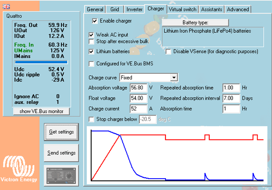Click the Idc value -29 A

coord(58,80)
